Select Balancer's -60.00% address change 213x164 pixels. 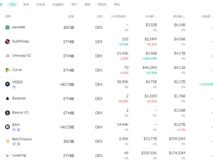123,101
